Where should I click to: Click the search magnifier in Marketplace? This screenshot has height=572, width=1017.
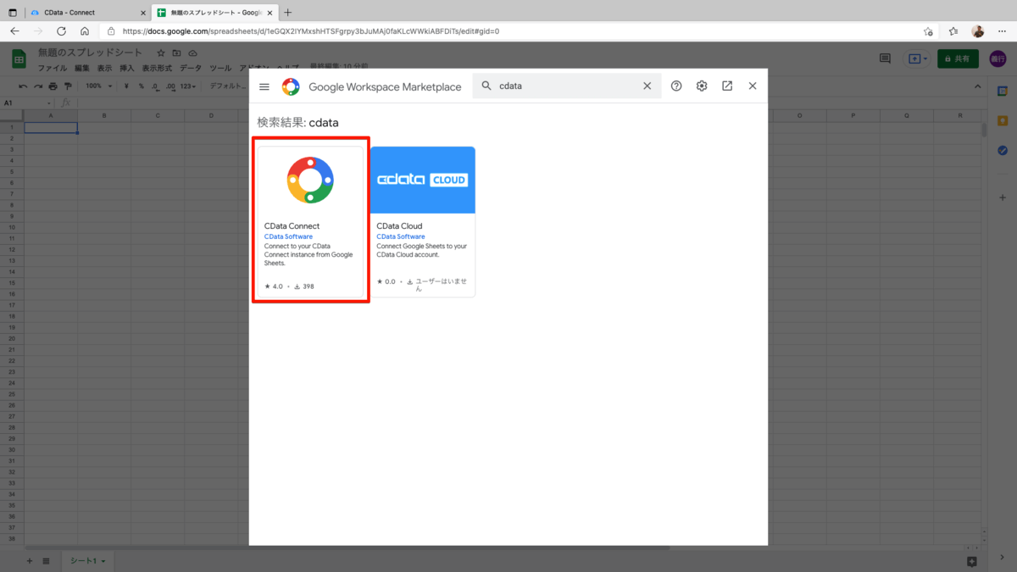[486, 86]
